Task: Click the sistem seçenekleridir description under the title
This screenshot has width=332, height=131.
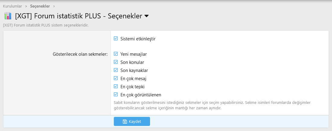Action: [x=46, y=25]
